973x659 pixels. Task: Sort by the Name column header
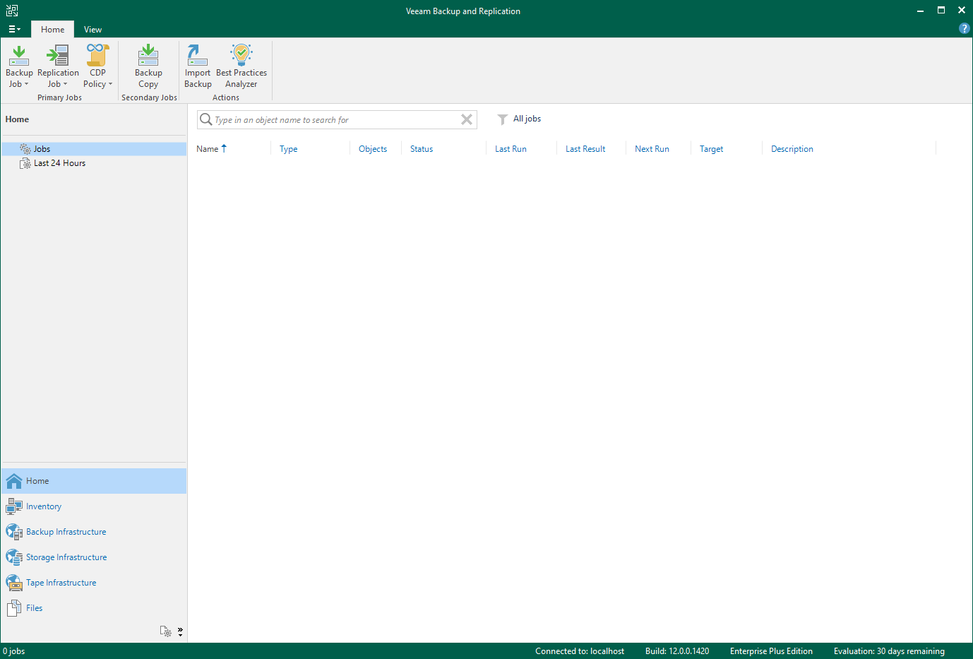coord(208,149)
